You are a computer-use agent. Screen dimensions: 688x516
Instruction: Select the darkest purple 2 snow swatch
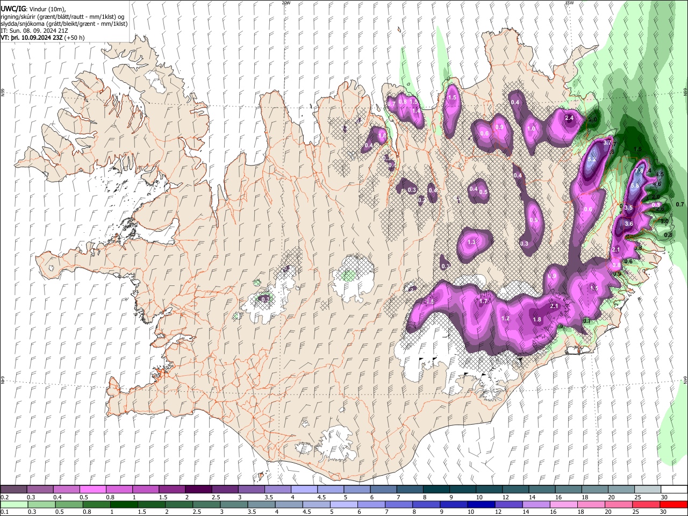coord(198,489)
